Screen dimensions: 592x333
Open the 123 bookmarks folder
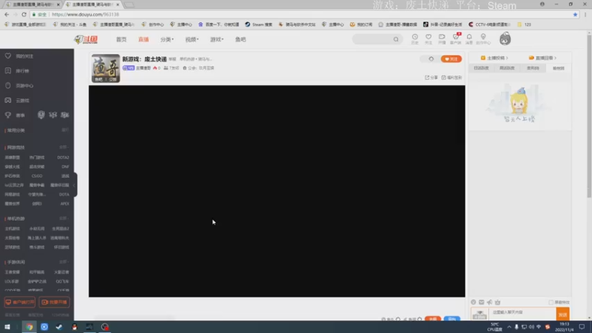pyautogui.click(x=524, y=24)
